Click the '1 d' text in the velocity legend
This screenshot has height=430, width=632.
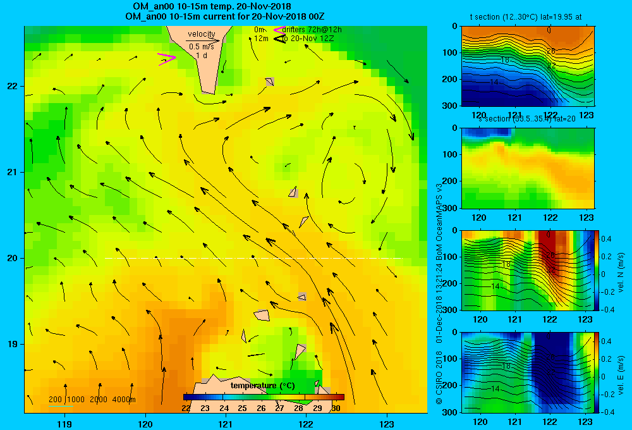(x=202, y=55)
